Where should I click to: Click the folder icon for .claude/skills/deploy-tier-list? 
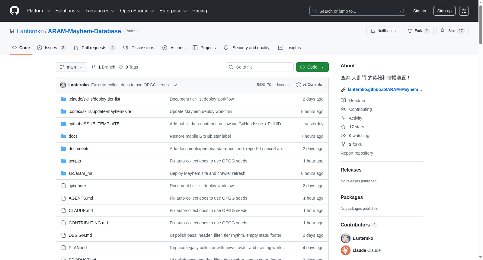(x=63, y=99)
